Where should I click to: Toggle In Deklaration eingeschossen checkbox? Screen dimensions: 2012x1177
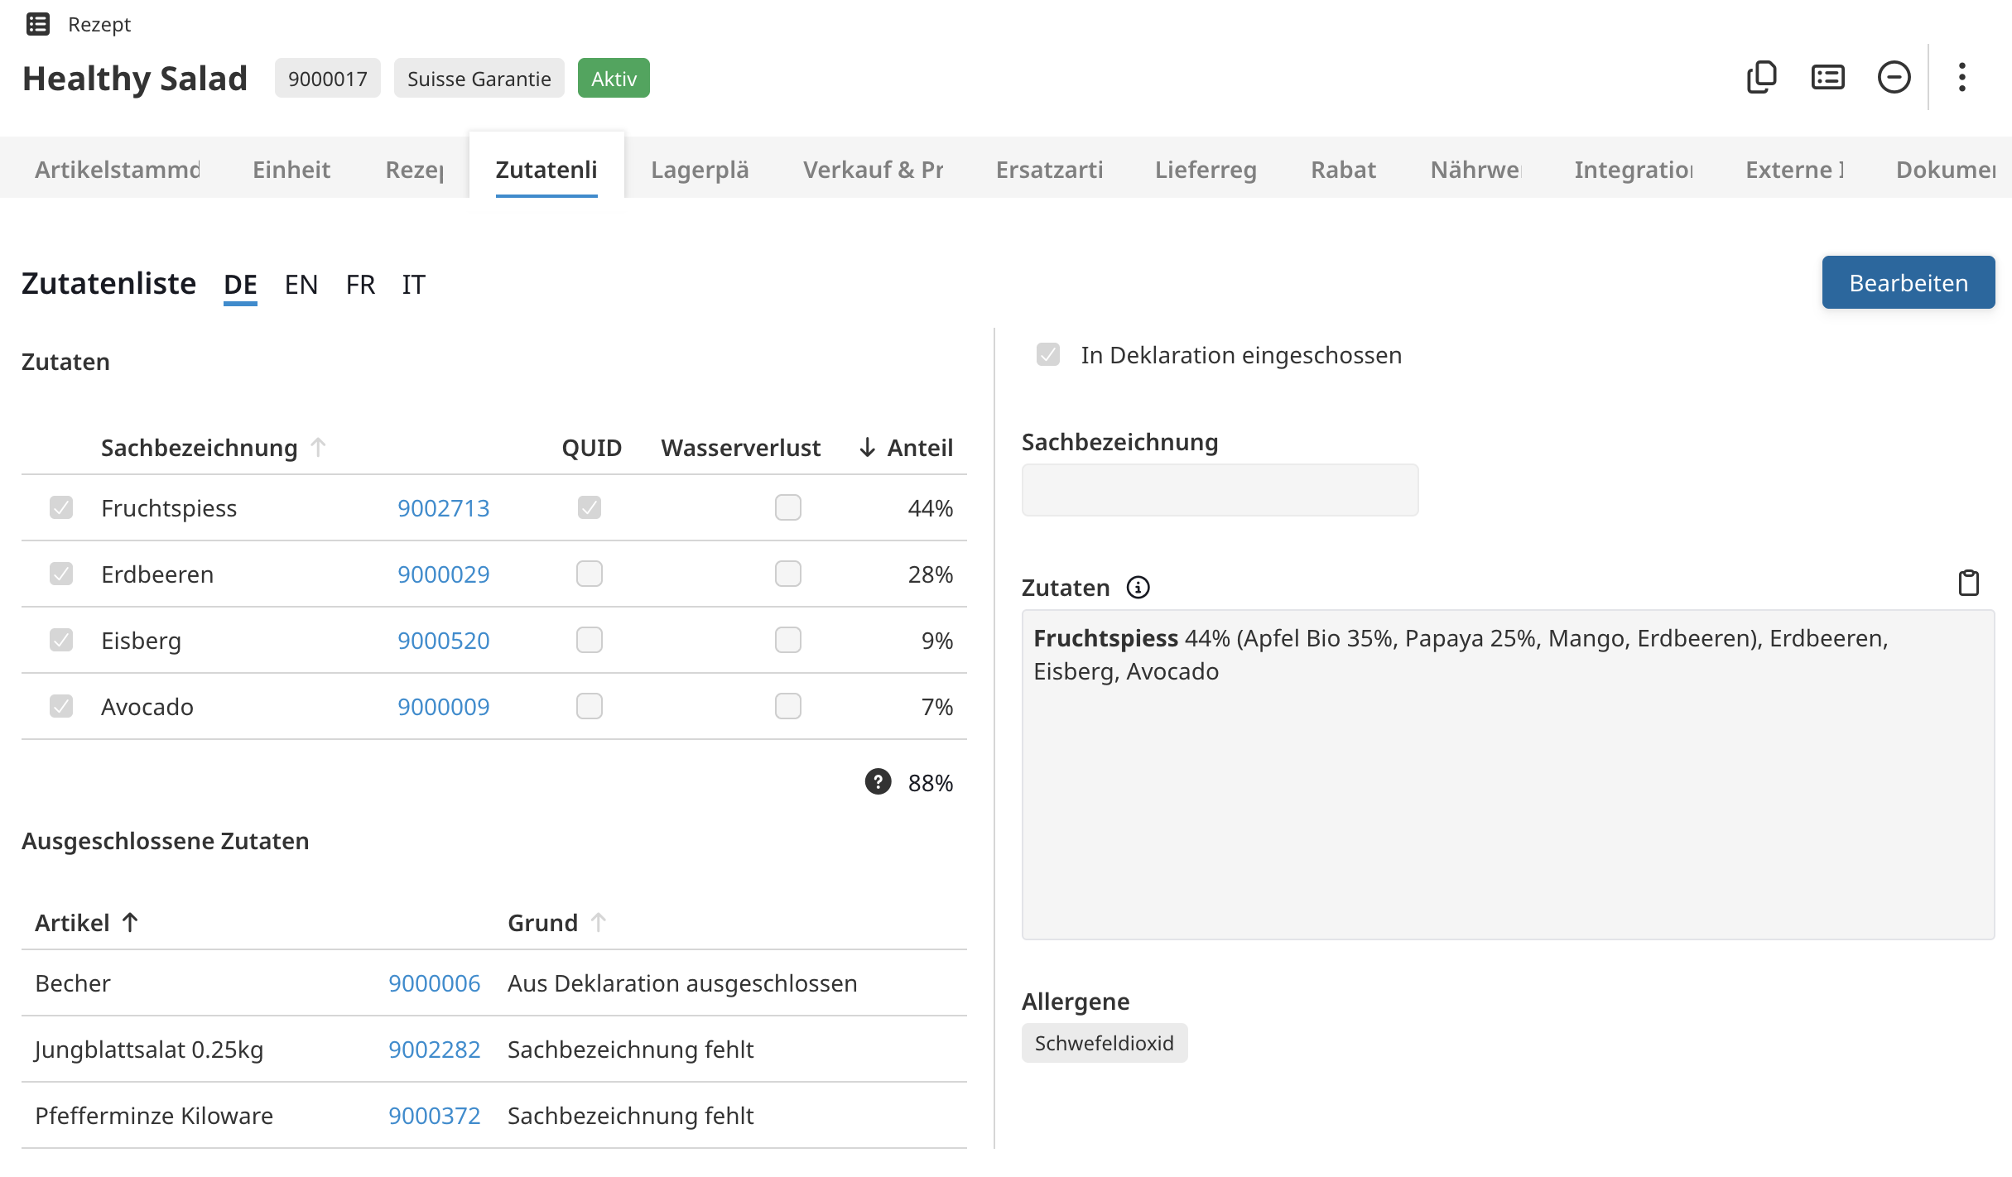pyautogui.click(x=1048, y=355)
